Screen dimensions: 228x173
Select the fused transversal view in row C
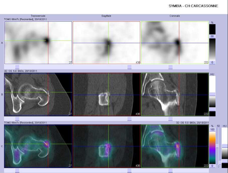[x=38, y=146]
